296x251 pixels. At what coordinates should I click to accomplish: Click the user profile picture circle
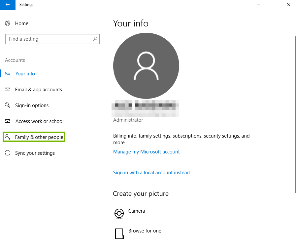146,66
